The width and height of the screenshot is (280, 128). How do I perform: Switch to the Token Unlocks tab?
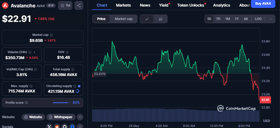(x=191, y=5)
